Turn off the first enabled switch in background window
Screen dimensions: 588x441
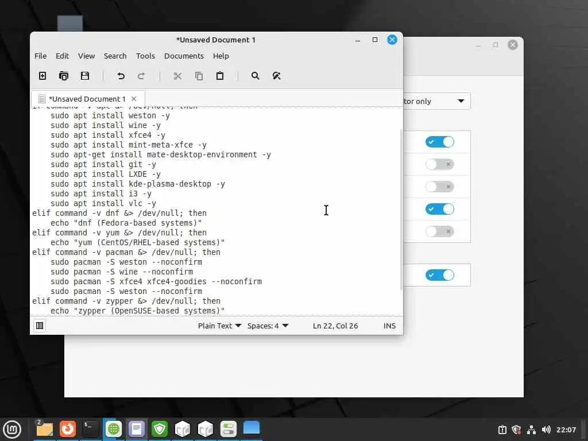pyautogui.click(x=439, y=142)
